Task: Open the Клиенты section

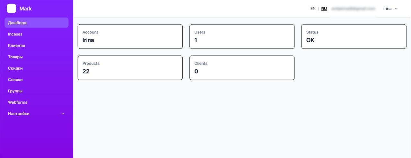Action: (x=17, y=45)
